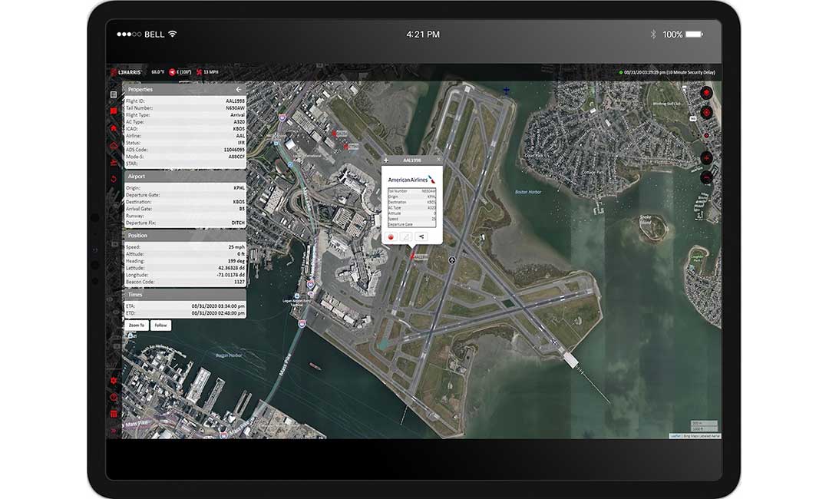Image resolution: width=829 pixels, height=499 pixels.
Task: Click the Leaflet attribution link
Action: tap(675, 436)
